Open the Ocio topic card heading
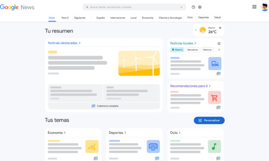The width and height of the screenshot is (269, 161). (175, 133)
